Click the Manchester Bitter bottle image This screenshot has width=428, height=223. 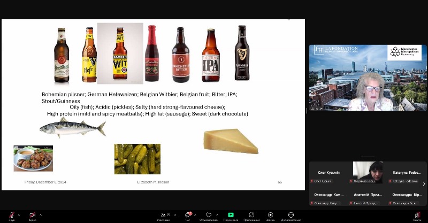point(181,55)
